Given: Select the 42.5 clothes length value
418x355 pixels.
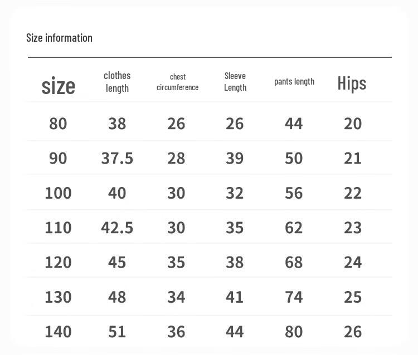Looking at the screenshot, I should 117,228.
